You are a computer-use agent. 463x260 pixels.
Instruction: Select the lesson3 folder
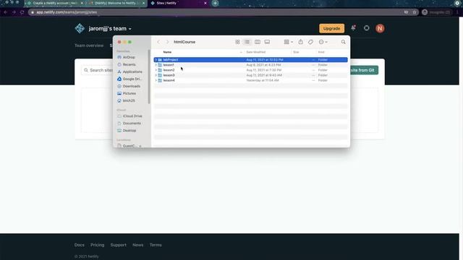coord(251,75)
